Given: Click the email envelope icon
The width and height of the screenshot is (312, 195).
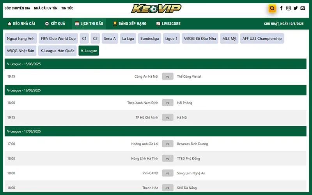Looking at the screenshot, I should coord(303,8).
